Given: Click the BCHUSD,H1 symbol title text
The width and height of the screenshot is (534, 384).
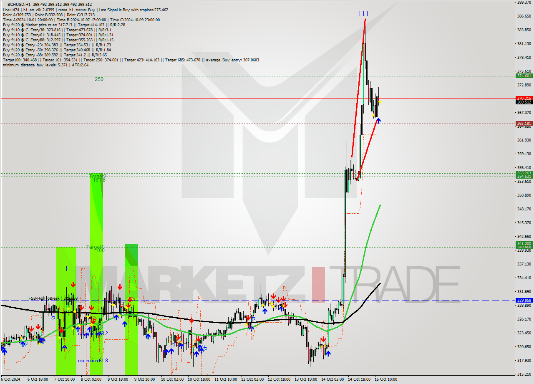Looking at the screenshot, I should pyautogui.click(x=19, y=4).
